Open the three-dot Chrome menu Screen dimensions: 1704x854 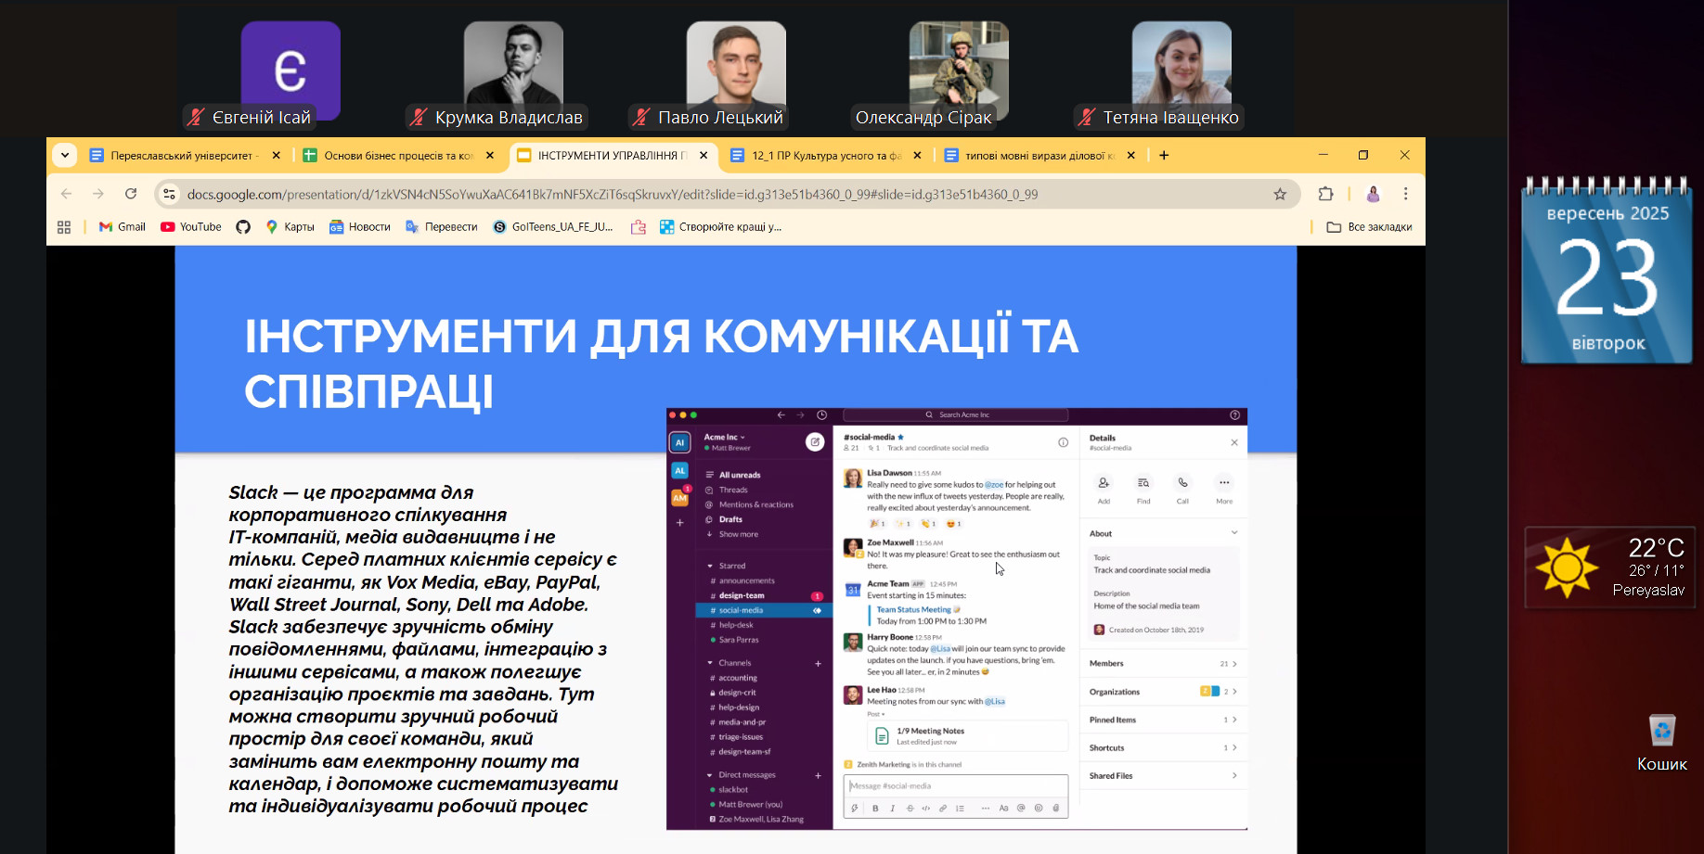[x=1405, y=194]
